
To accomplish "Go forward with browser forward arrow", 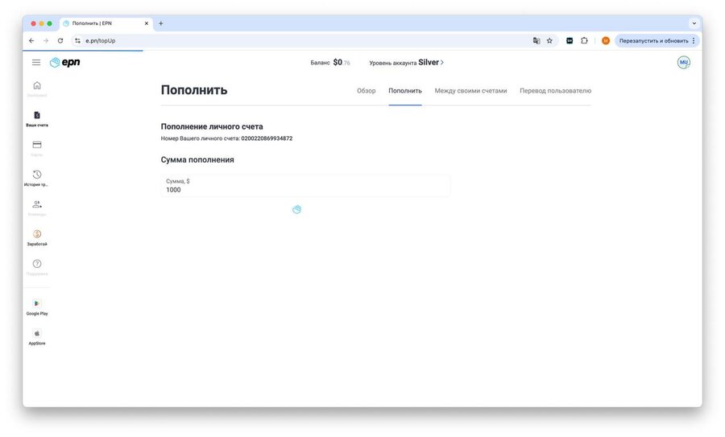I will click(46, 41).
